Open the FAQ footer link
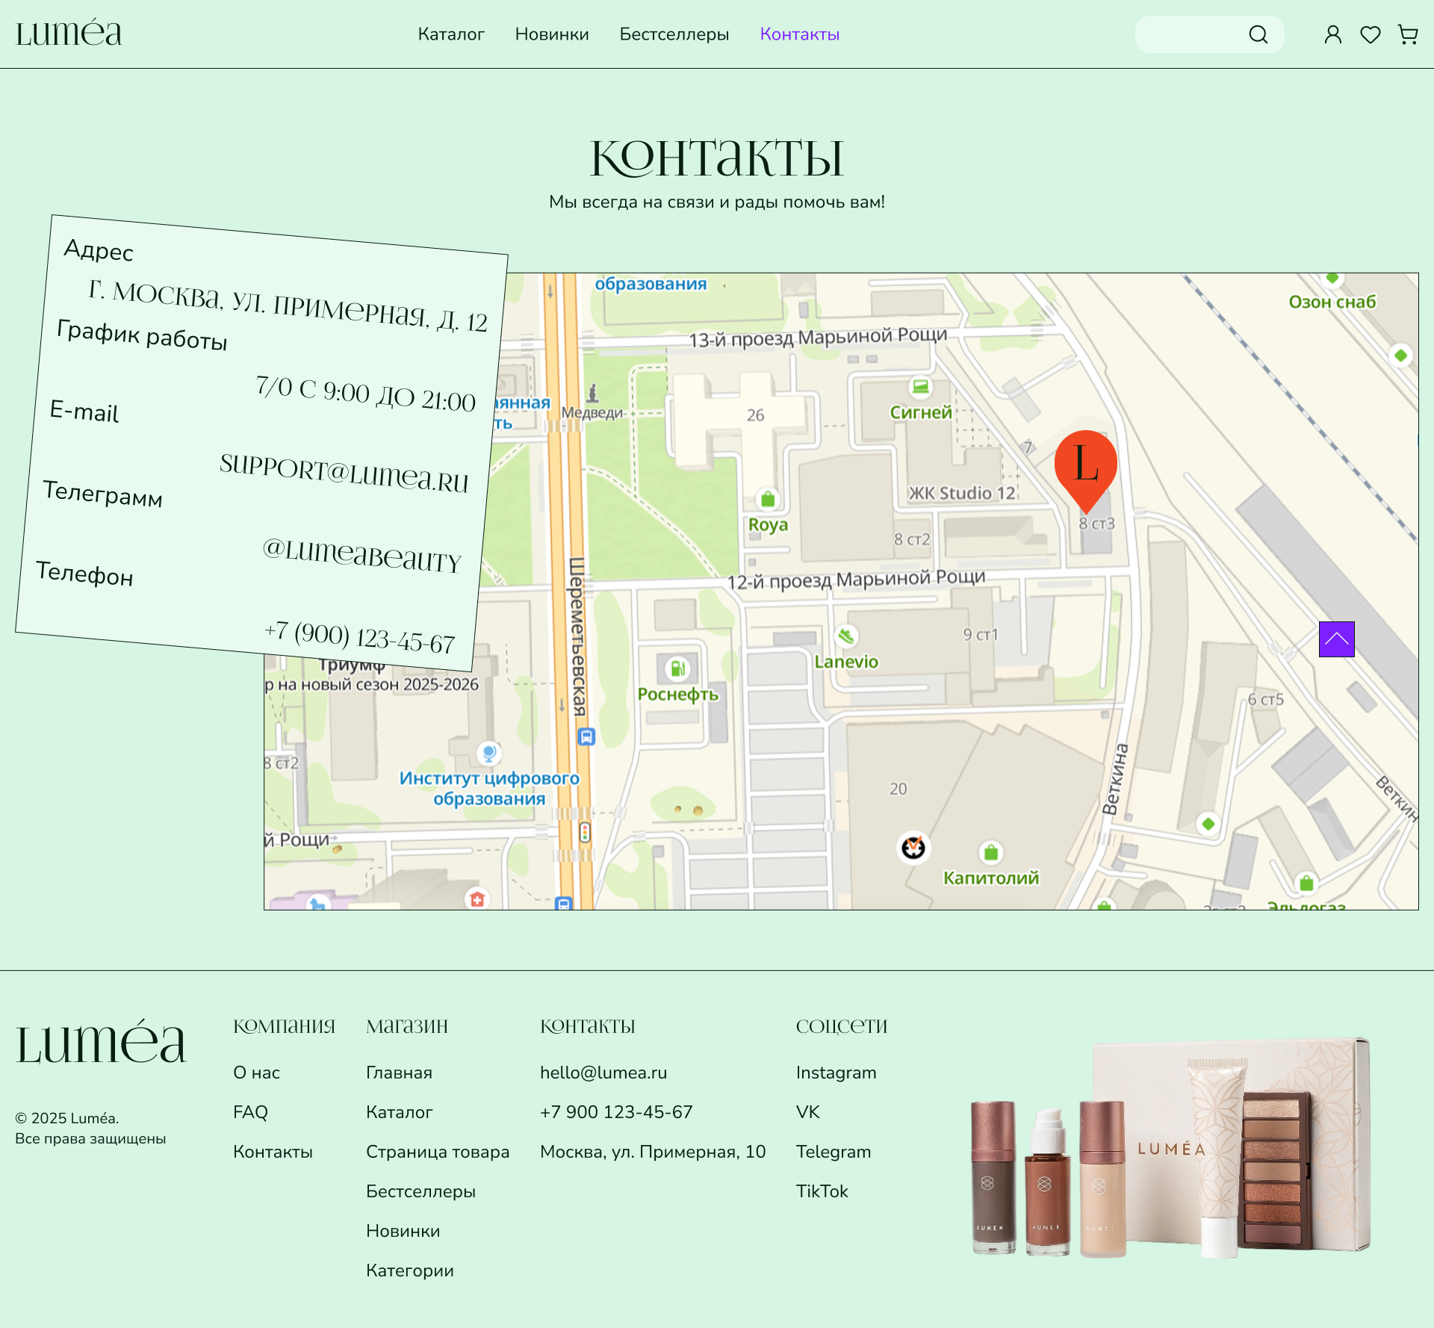 250,1112
